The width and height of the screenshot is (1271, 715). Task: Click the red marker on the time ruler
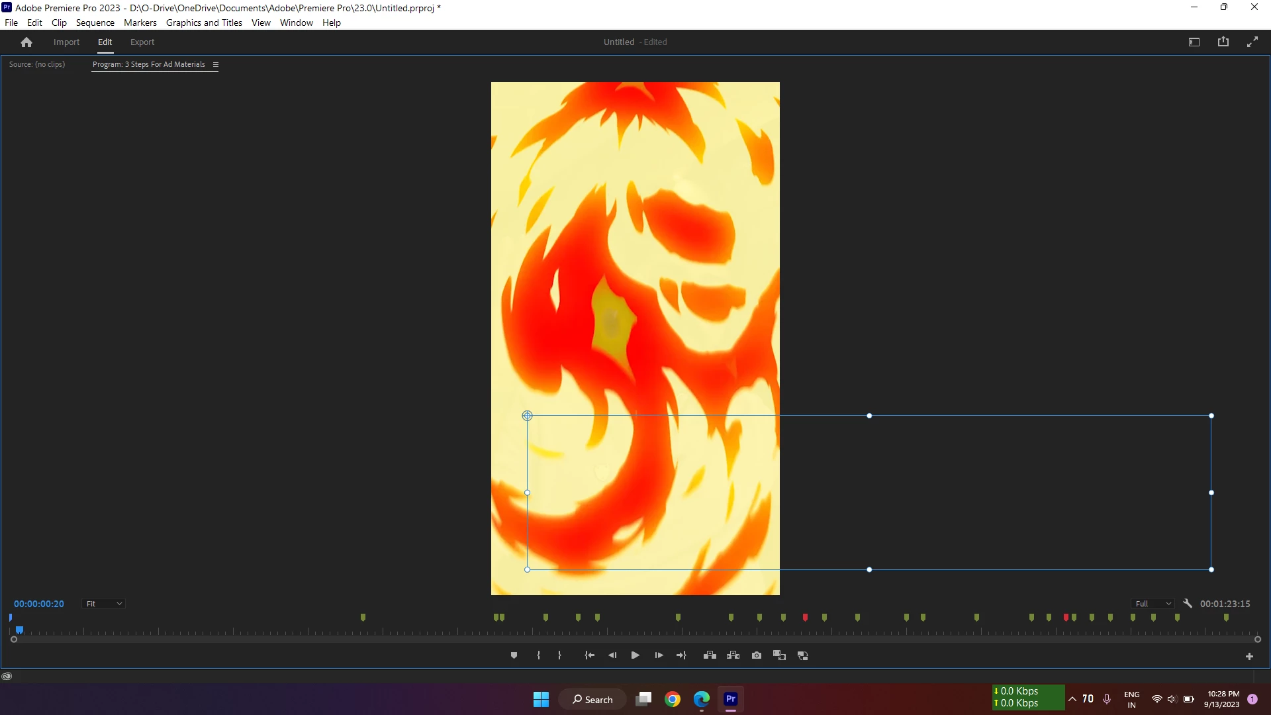pos(805,617)
